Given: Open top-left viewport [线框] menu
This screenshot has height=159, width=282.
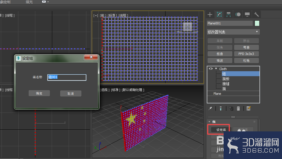Looking at the screenshot, I should click(x=10, y=16).
